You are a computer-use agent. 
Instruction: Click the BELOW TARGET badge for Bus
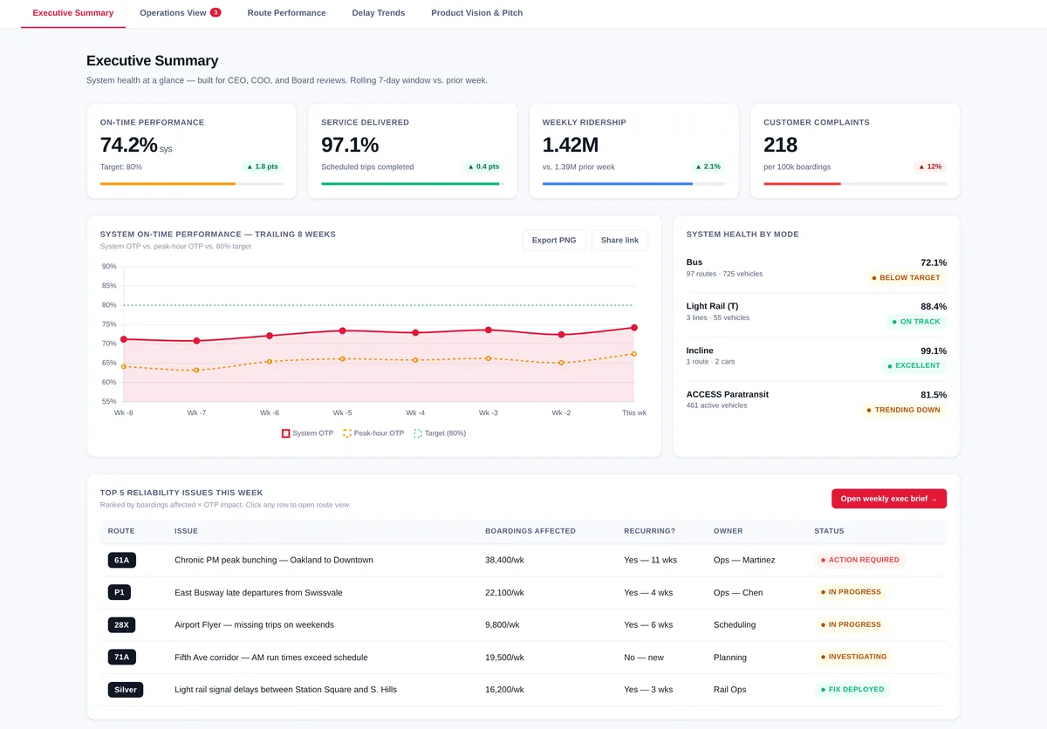[906, 278]
